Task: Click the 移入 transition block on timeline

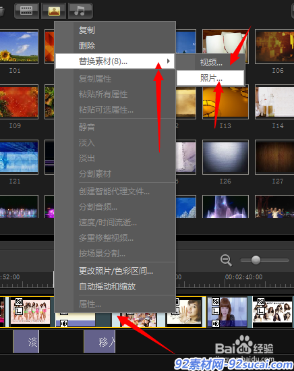Action: [x=100, y=341]
